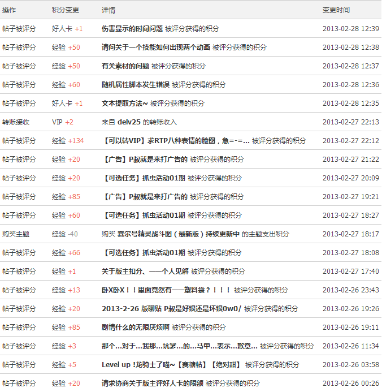
Task: Open the 文本提取方法~ thread
Action: coord(125,104)
